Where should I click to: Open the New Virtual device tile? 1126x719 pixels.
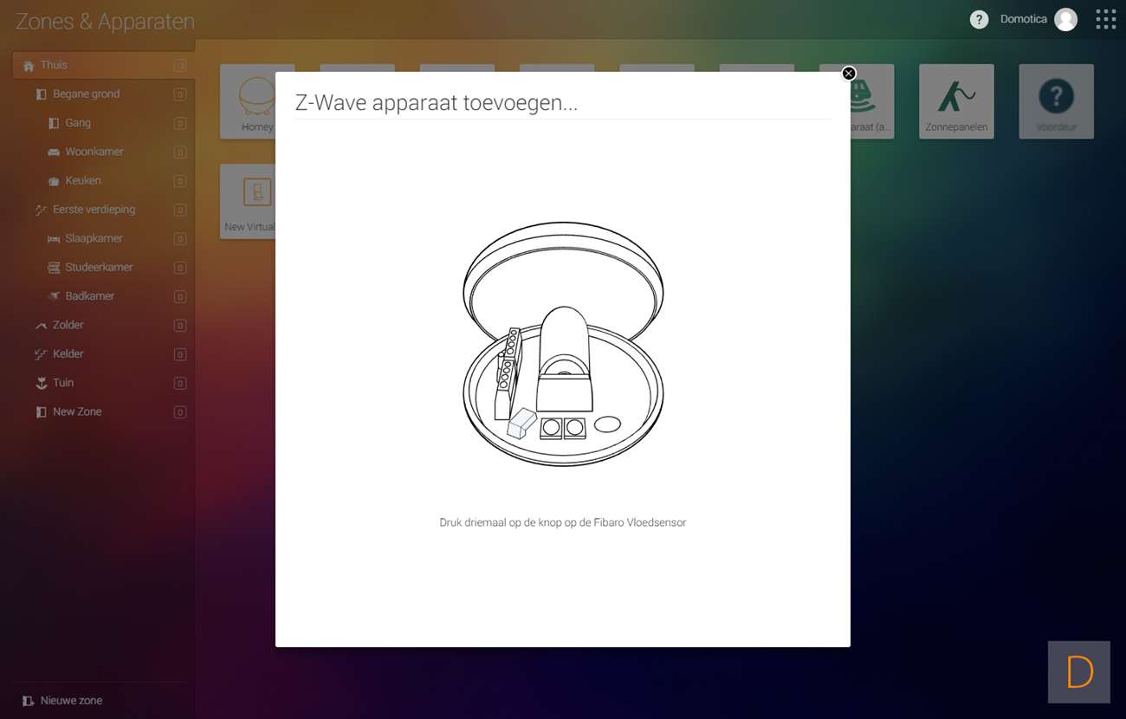(x=247, y=201)
